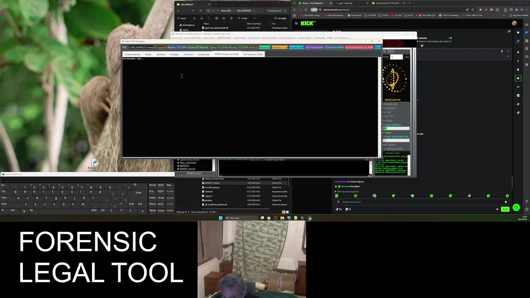Click File Explorer refresh icon
The height and width of the screenshot is (298, 530).
pyautogui.click(x=201, y=10)
